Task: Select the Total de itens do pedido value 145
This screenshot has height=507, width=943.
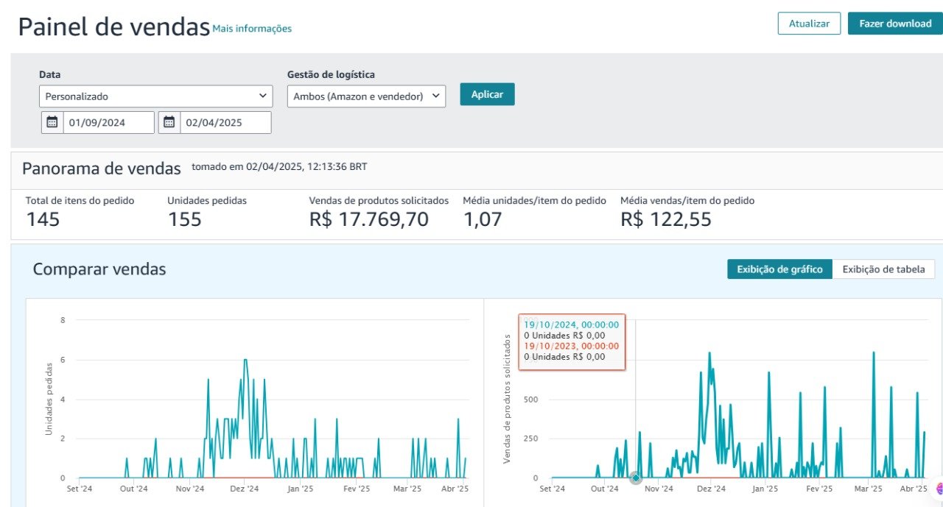Action: [43, 219]
